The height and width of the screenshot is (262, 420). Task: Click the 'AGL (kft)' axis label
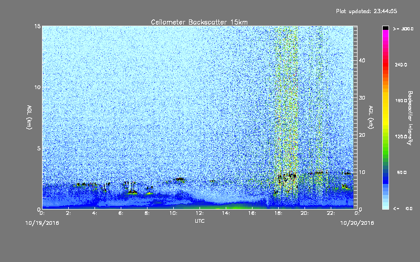[371, 117]
